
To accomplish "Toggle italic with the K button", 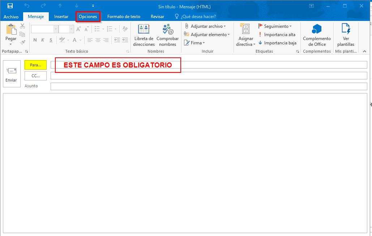I will 42,40.
